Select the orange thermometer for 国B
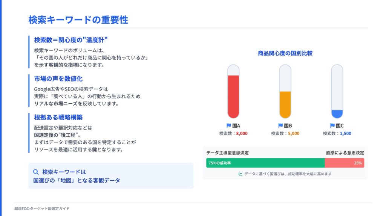 [285, 91]
